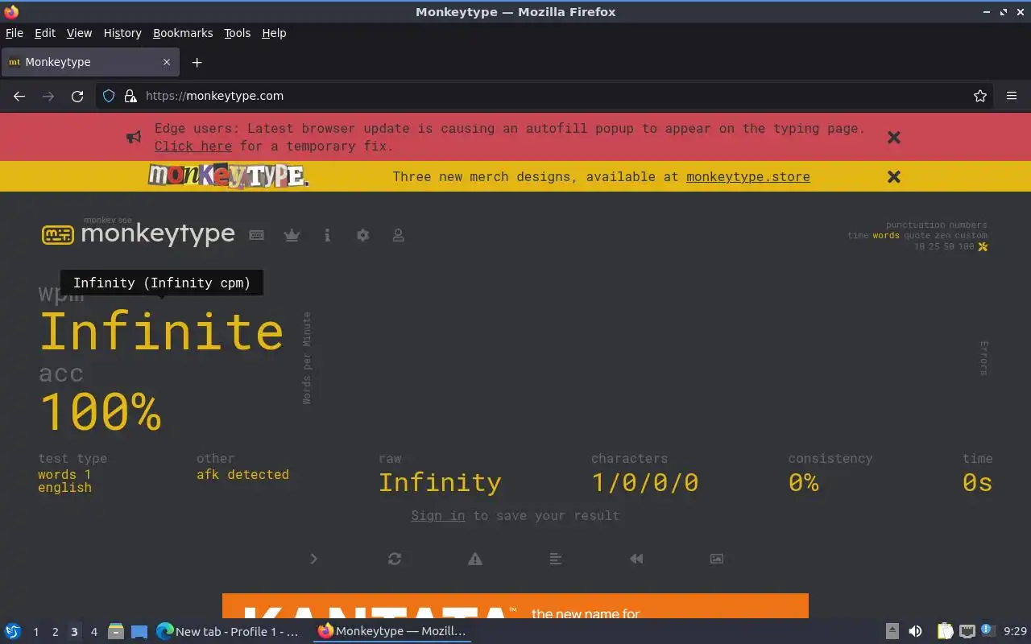Click the next test chevron icon
Screen dimensions: 1031x644
pyautogui.click(x=313, y=559)
